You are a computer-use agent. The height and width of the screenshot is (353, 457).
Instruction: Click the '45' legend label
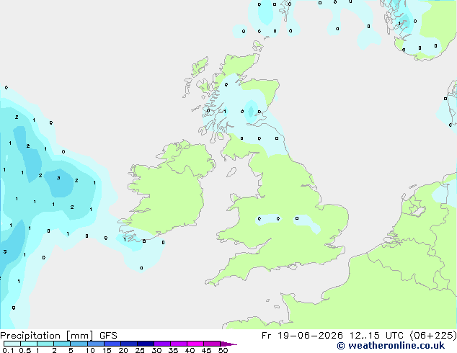tap(206, 350)
